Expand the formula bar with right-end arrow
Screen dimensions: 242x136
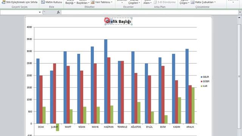[240, 12]
